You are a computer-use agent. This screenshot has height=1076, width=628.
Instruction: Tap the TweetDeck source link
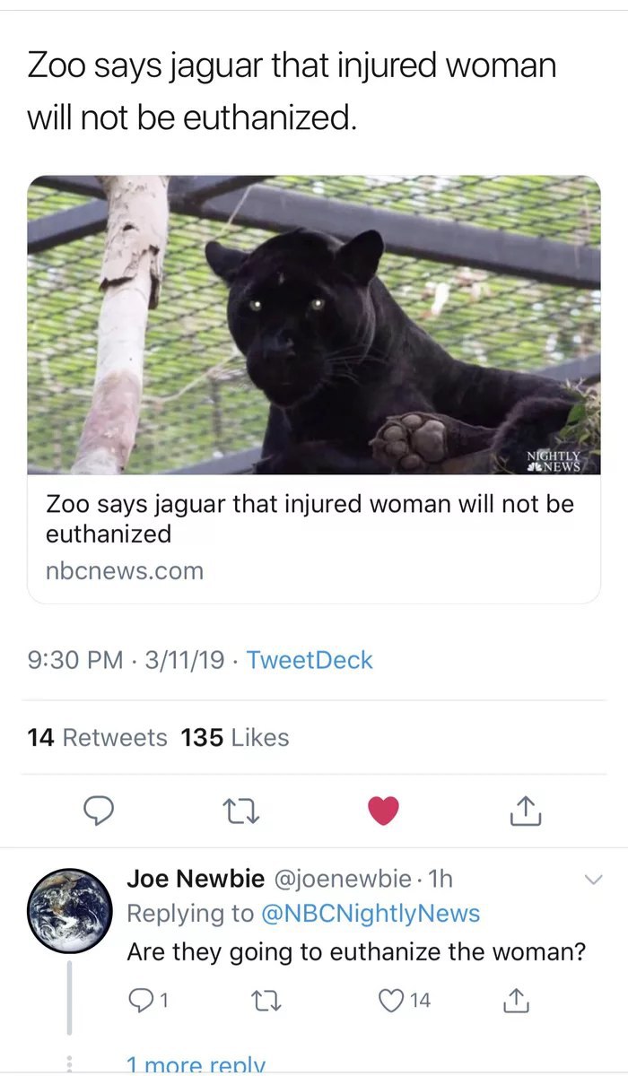[310, 661]
